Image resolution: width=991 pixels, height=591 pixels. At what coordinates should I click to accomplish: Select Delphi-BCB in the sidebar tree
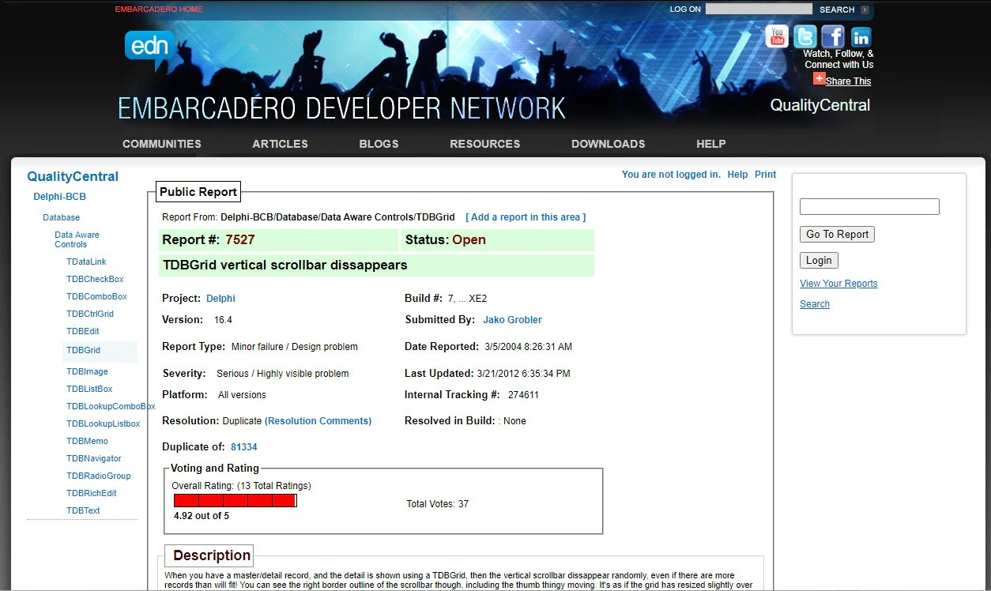(59, 197)
